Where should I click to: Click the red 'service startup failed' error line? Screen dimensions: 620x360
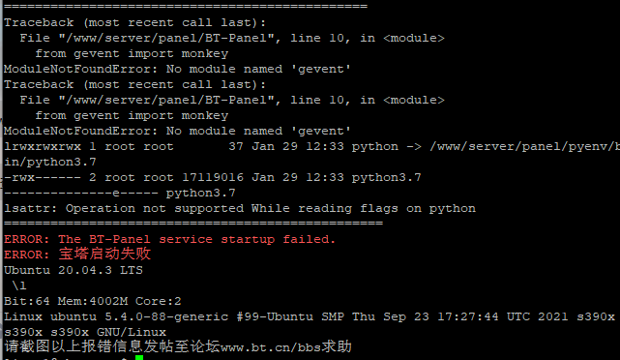(169, 239)
